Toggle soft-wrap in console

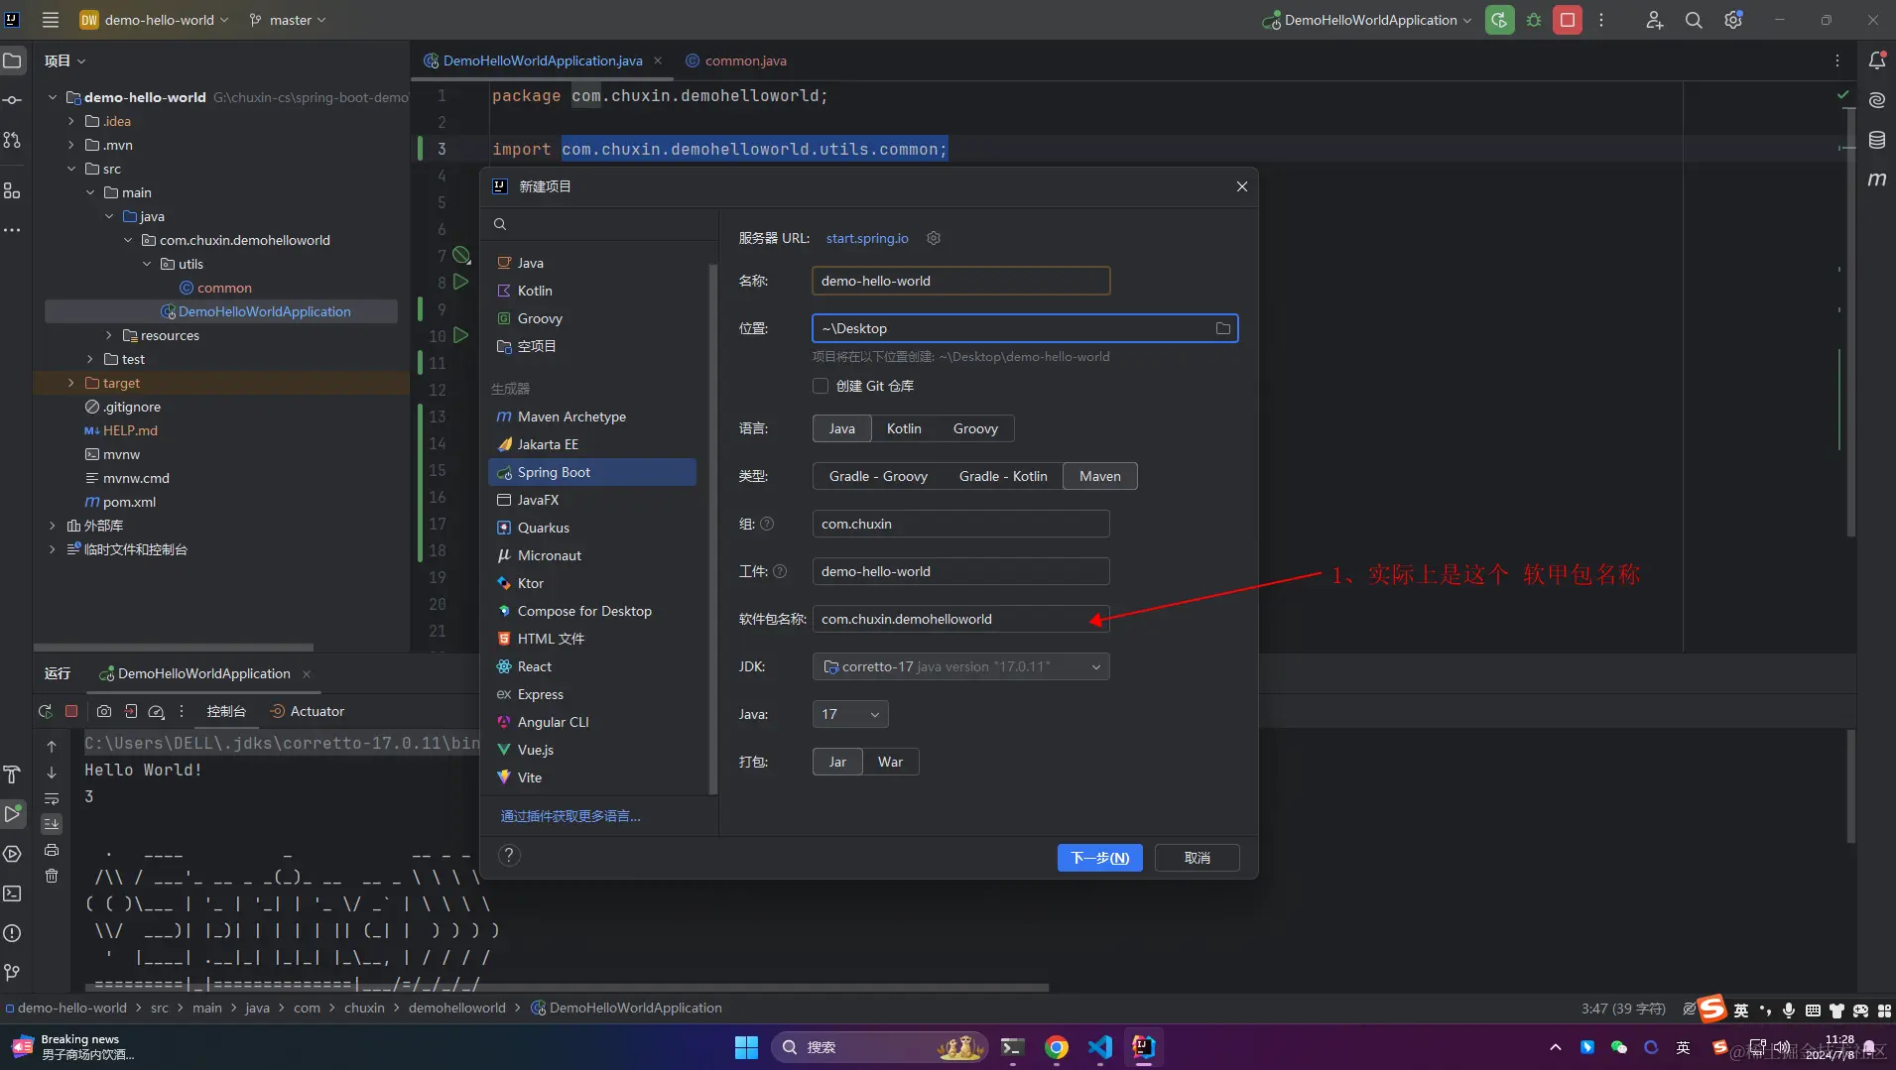coord(52,798)
